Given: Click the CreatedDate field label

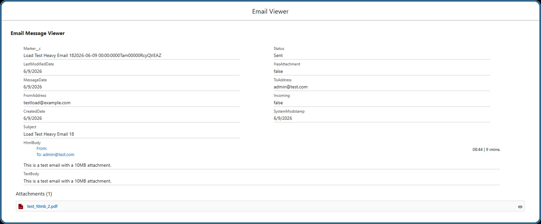Looking at the screenshot, I should click(x=34, y=111).
